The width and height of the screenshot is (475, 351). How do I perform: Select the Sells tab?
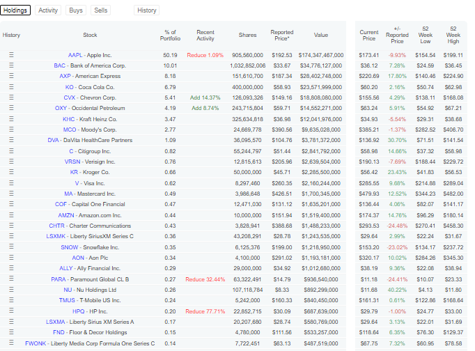[101, 10]
